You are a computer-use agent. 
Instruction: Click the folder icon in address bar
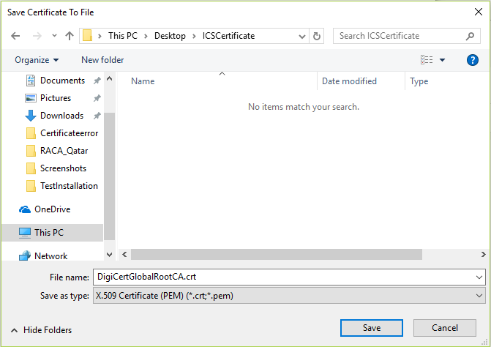[87, 36]
